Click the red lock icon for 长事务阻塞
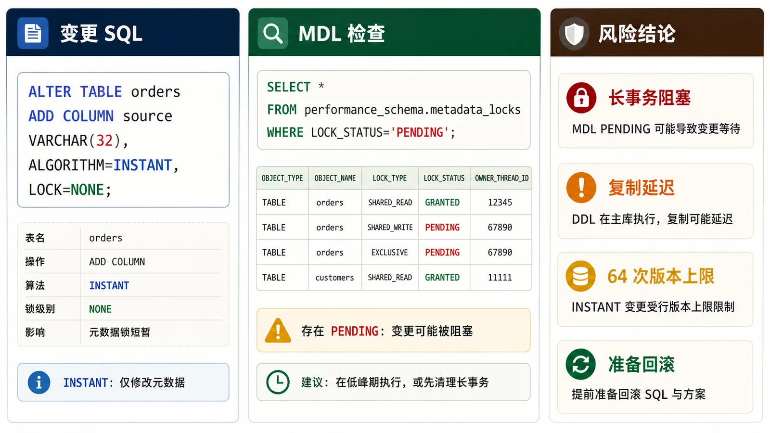 click(x=581, y=98)
